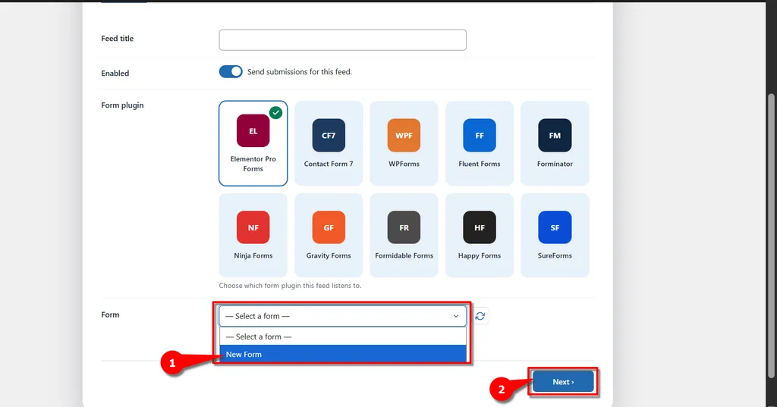
Task: Choose the New Form option from the list
Action: [x=343, y=354]
